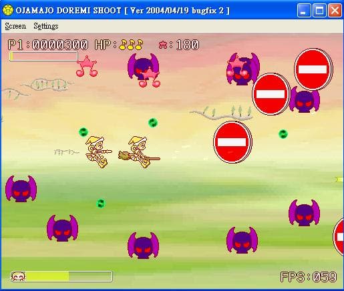Click the FPS counter display
The image size is (344, 291).
(x=309, y=277)
